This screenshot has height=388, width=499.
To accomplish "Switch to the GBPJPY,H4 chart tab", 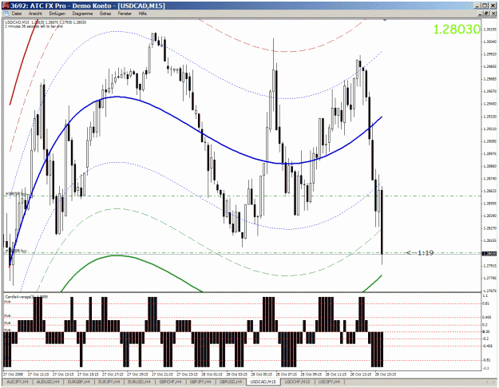I will click(201, 382).
